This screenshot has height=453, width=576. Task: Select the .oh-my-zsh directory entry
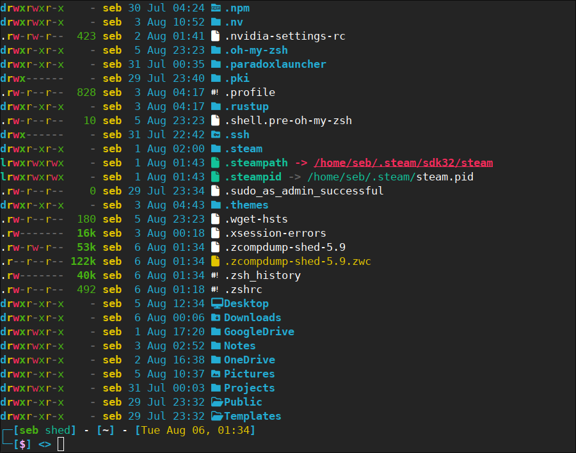pyautogui.click(x=256, y=50)
